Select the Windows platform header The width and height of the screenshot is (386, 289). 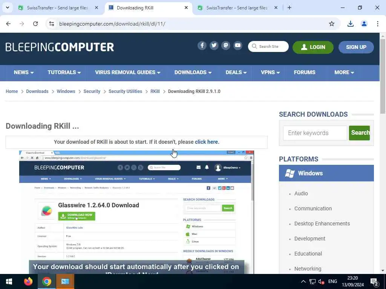326,173
